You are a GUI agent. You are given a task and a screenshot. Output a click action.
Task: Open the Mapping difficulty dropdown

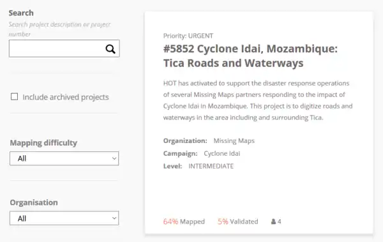pos(64,158)
